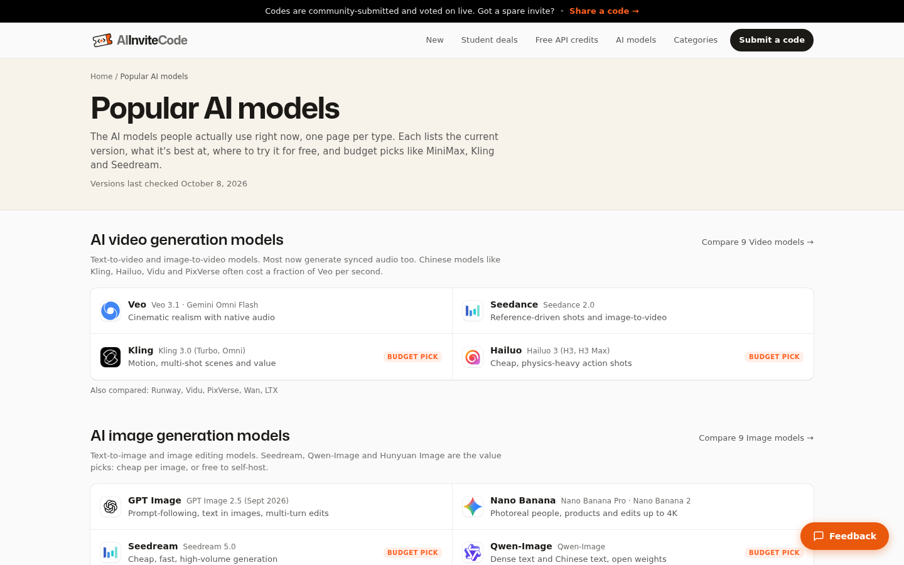This screenshot has width=904, height=565.
Task: Click the Submit a code button
Action: tap(772, 40)
